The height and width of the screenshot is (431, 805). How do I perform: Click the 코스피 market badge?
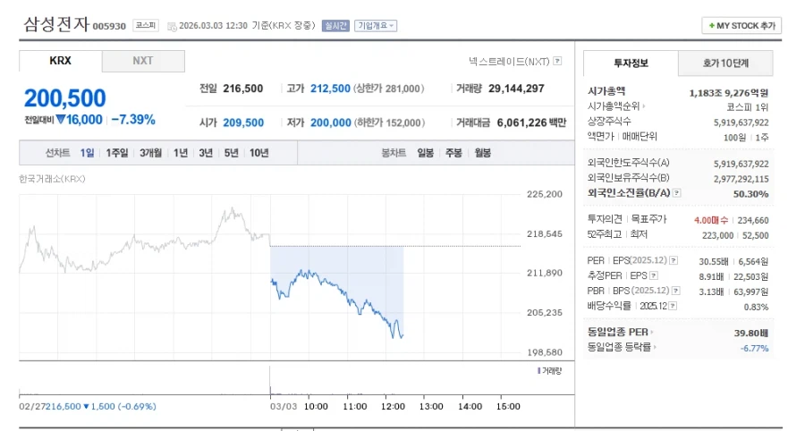[146, 26]
